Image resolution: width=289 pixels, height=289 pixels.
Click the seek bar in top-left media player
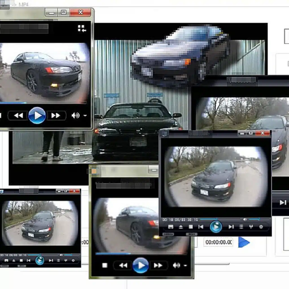pos(43,103)
